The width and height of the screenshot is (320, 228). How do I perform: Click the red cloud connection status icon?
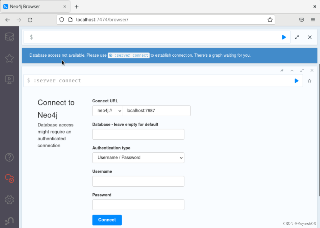pos(9,178)
